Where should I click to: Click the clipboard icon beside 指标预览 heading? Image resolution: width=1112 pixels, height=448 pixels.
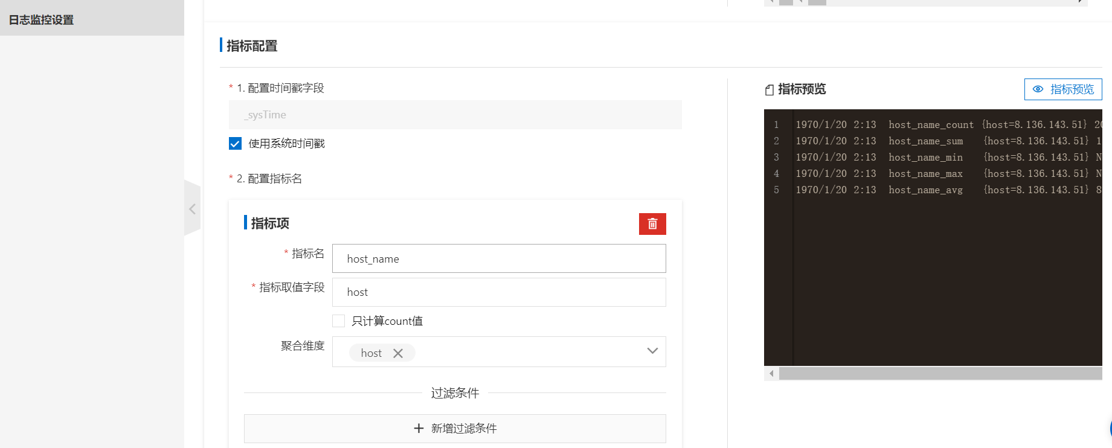tap(769, 90)
